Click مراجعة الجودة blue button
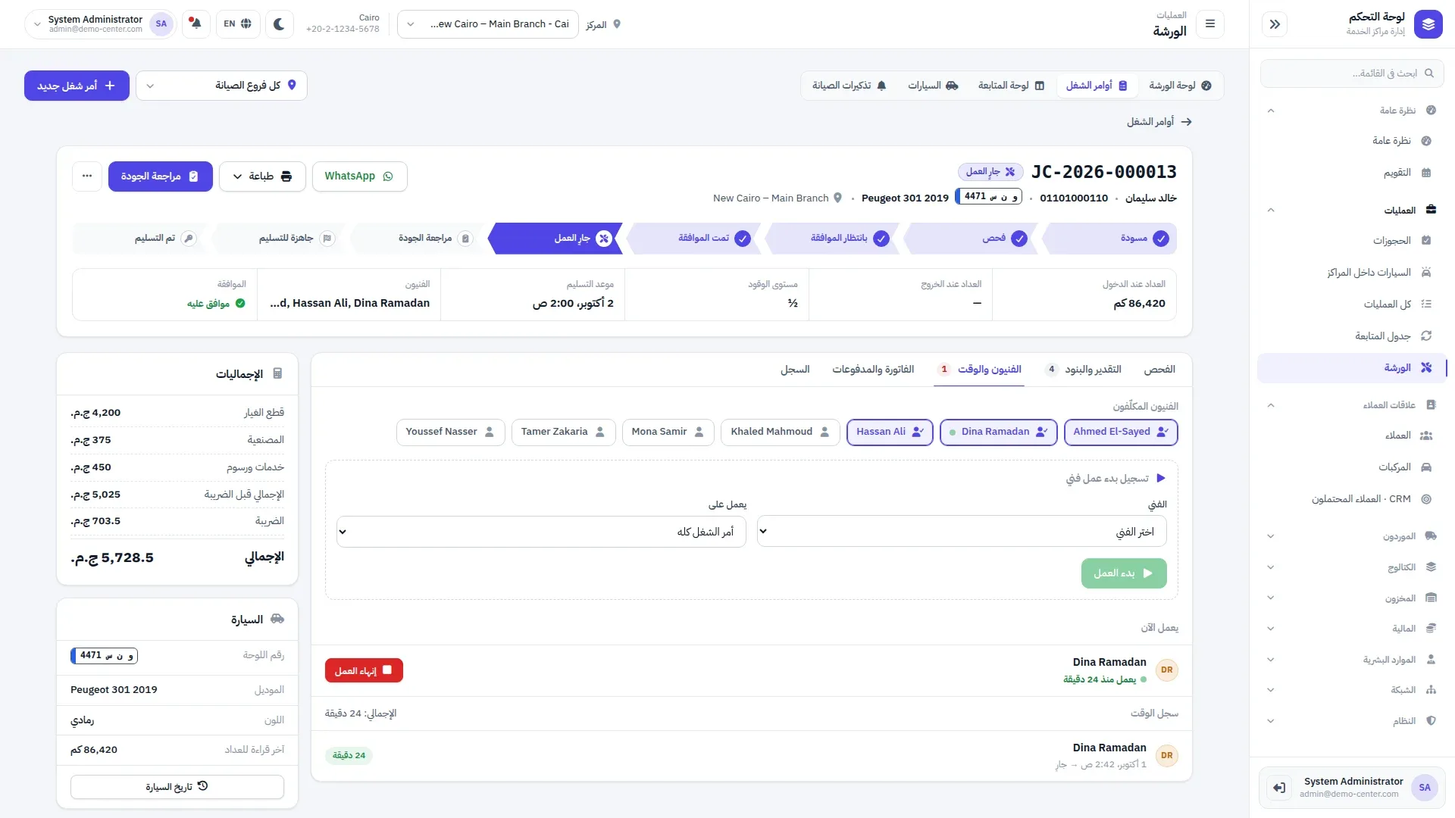Screen dimensions: 1455x818 coord(160,176)
